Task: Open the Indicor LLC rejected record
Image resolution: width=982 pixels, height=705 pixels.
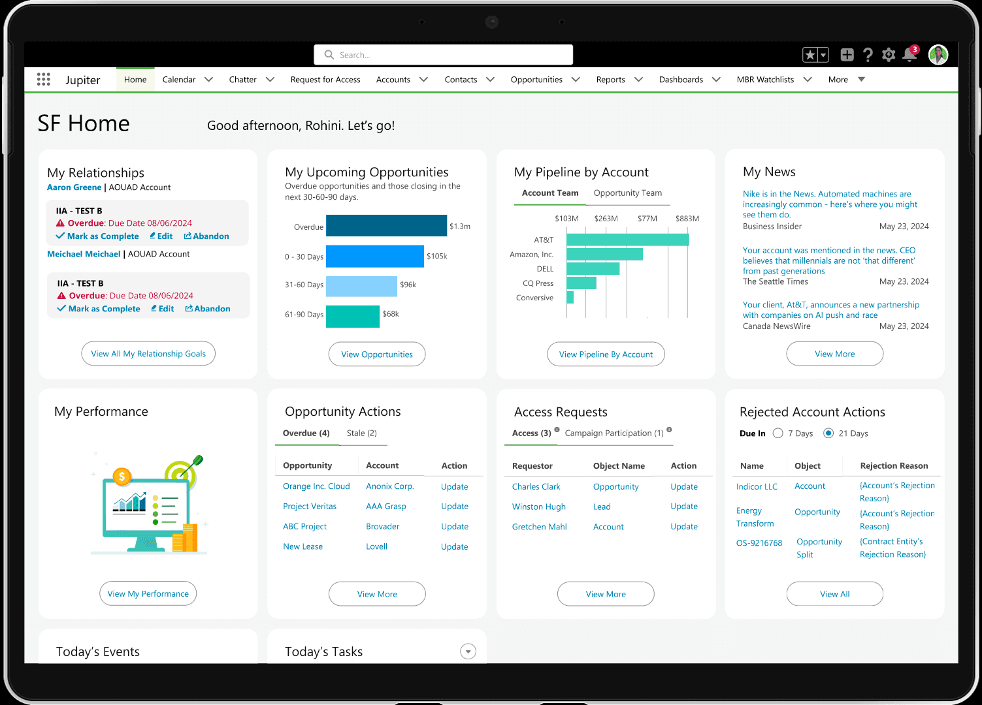Action: coord(757,487)
